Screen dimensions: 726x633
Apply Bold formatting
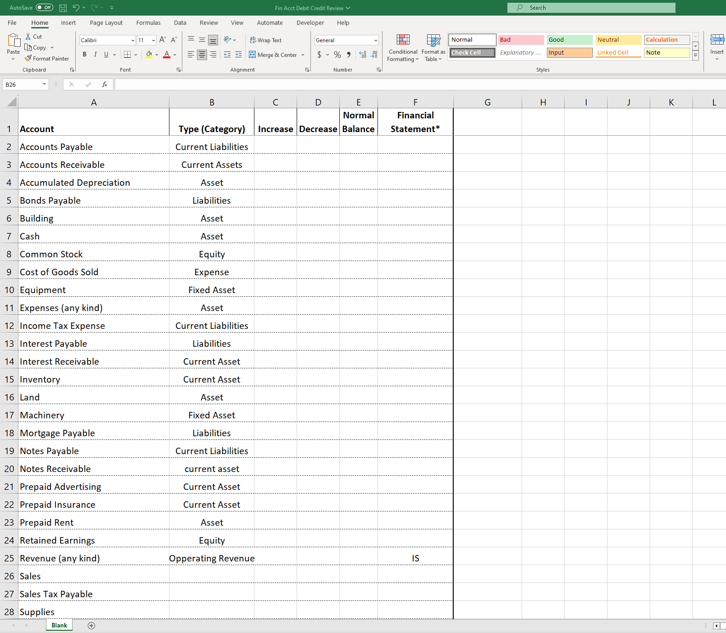84,55
